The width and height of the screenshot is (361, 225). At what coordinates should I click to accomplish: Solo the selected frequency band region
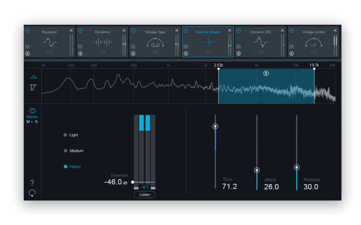(266, 73)
